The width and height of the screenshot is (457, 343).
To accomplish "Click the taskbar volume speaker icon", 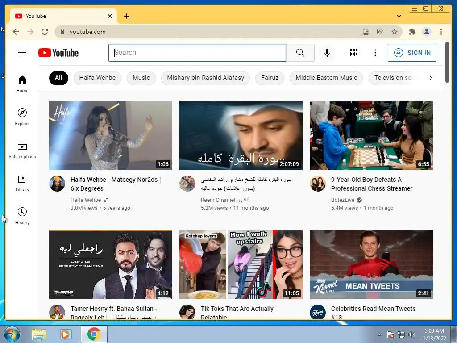I will point(412,335).
